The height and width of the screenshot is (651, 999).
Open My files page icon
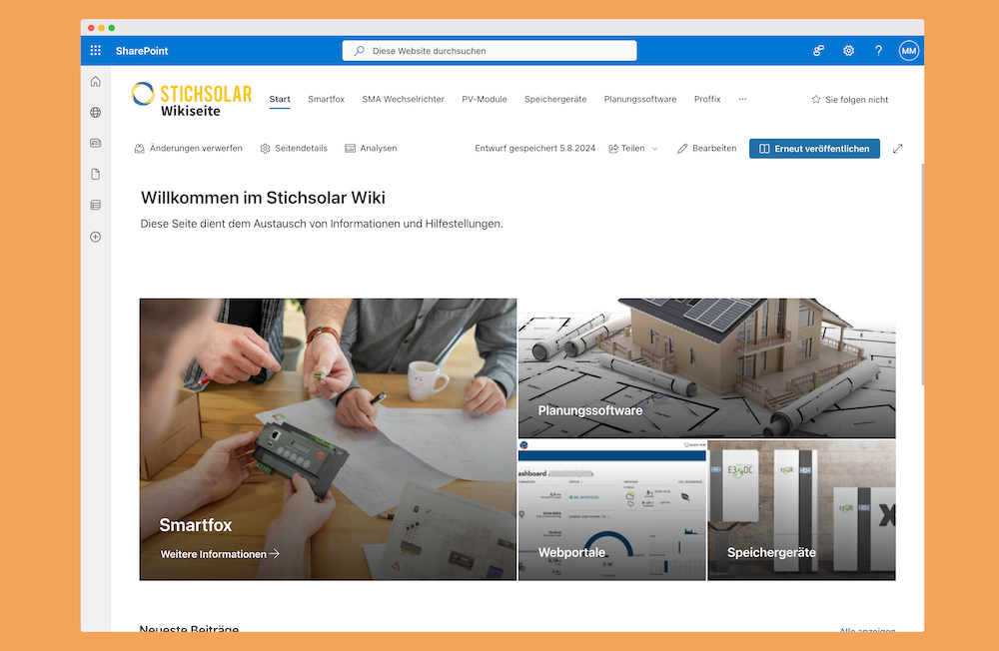pos(96,175)
